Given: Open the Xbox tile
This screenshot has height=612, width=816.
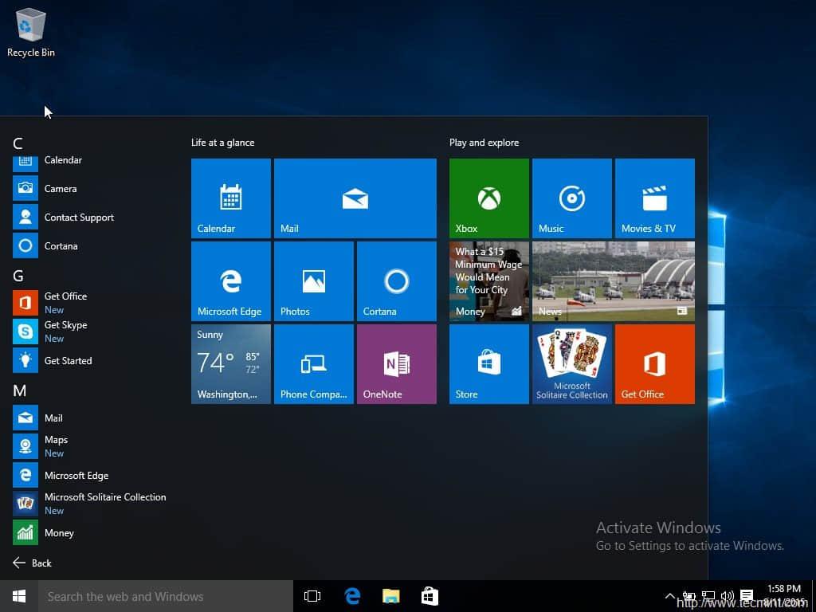Looking at the screenshot, I should pos(488,198).
